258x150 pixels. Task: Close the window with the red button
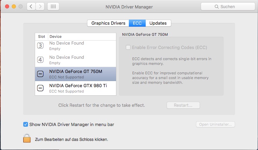[x=7, y=7]
